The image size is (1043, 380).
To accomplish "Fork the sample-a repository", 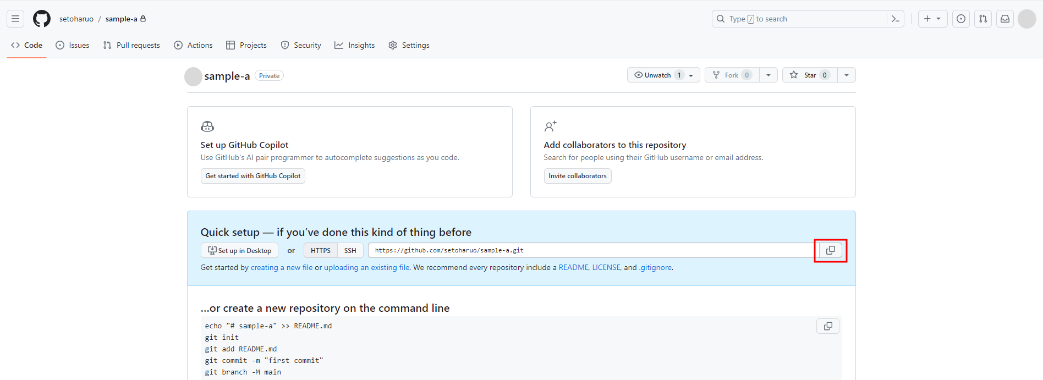I will click(x=732, y=75).
